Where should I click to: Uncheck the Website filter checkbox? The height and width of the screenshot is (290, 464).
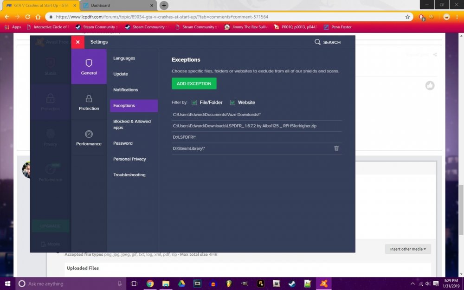click(x=232, y=102)
